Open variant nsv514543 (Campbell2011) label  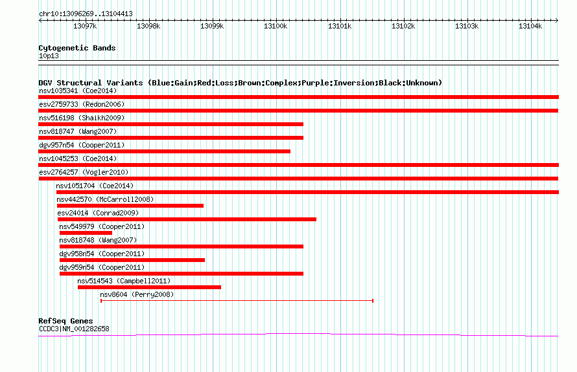coord(124,281)
